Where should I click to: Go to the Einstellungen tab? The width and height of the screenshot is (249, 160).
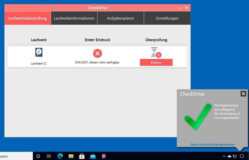pyautogui.click(x=167, y=18)
